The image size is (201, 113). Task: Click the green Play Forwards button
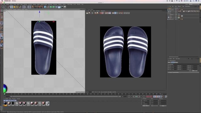136,96
